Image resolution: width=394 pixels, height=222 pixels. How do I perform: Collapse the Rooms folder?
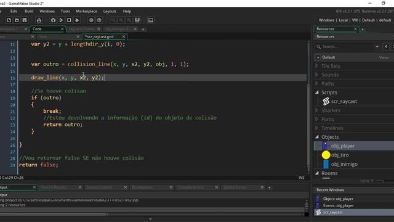click(317, 173)
